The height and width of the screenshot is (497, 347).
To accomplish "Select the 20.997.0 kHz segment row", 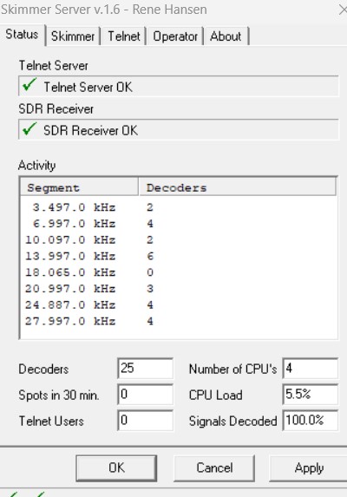I will tap(178, 289).
